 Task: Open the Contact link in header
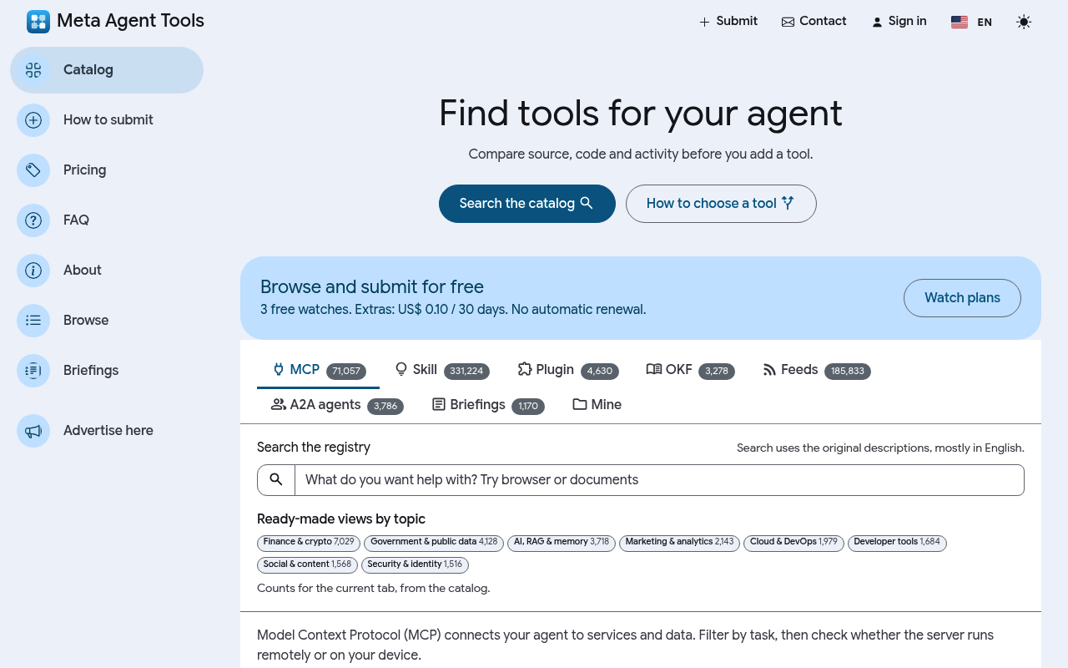pyautogui.click(x=814, y=22)
